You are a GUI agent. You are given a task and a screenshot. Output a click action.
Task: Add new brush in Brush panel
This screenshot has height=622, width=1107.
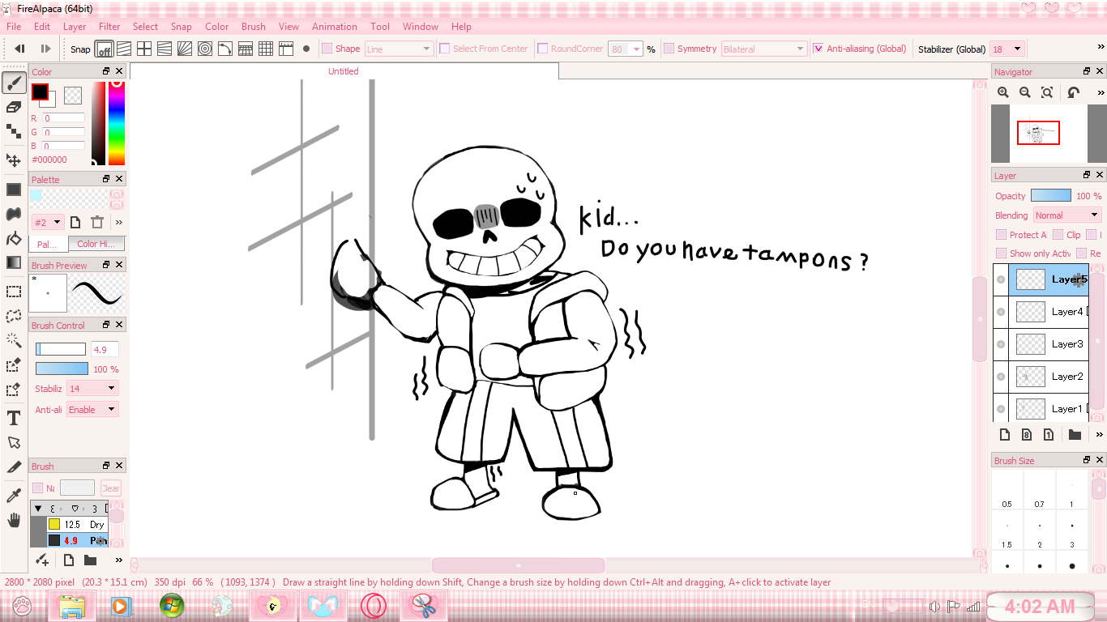(69, 560)
